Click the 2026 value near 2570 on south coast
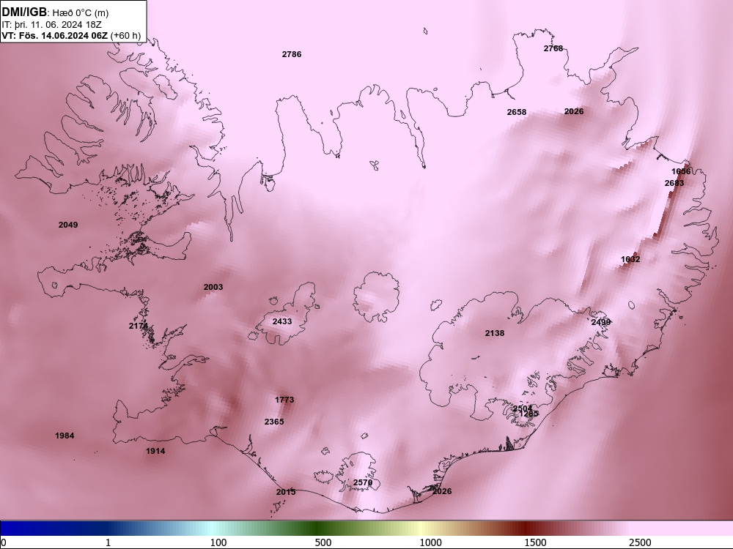The height and width of the screenshot is (549, 733). 442,491
